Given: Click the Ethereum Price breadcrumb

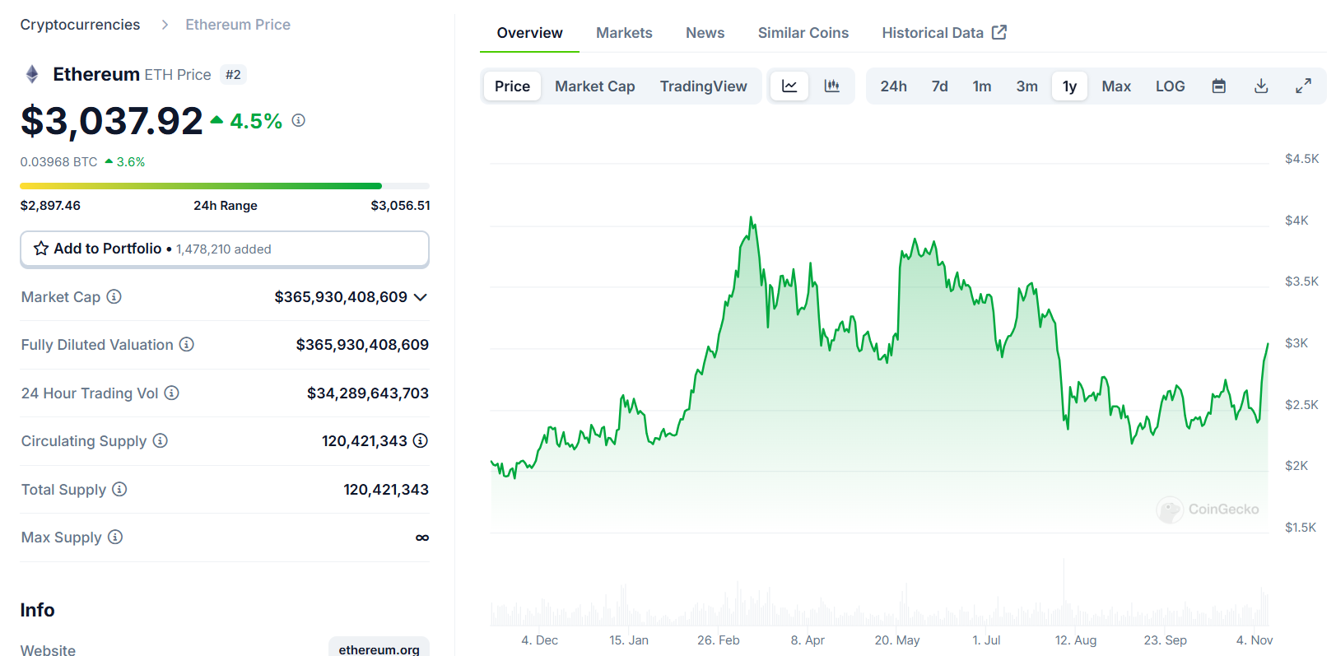Looking at the screenshot, I should click(238, 25).
